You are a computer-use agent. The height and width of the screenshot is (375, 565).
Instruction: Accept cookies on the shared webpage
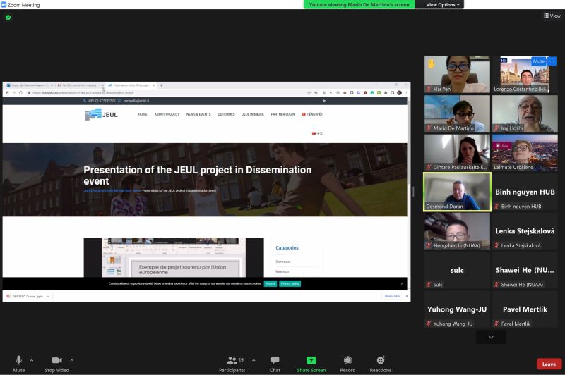pyautogui.click(x=270, y=283)
